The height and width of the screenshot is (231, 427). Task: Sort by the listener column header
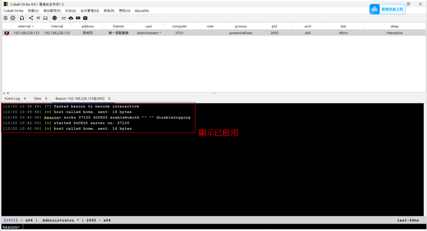click(118, 26)
